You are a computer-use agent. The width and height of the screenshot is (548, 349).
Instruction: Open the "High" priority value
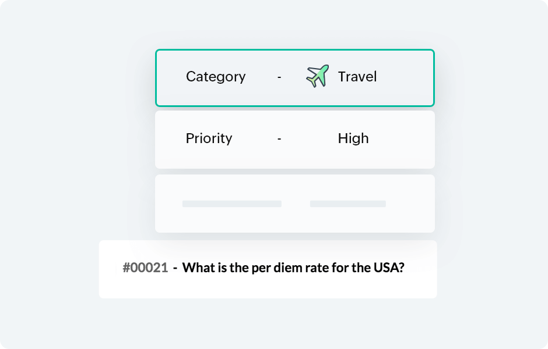click(353, 138)
